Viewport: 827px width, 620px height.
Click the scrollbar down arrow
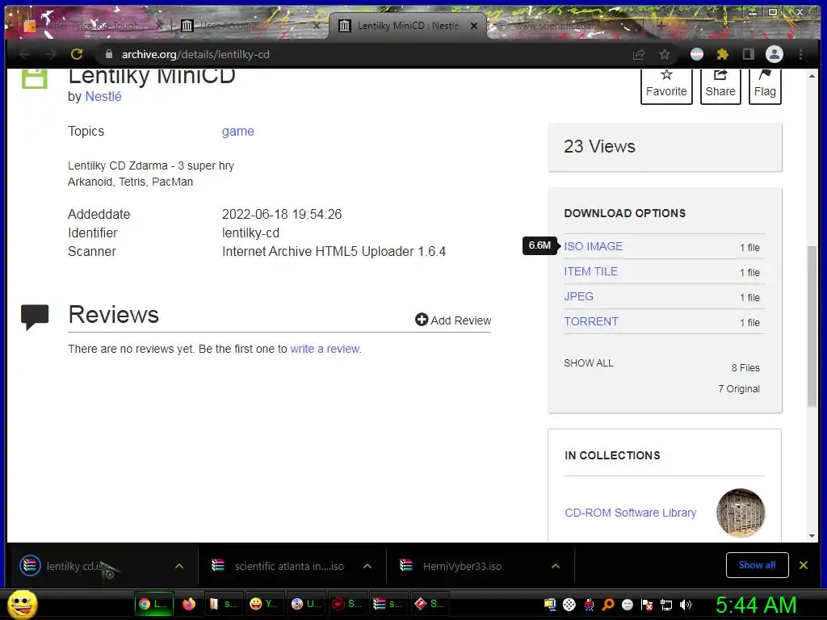[x=812, y=536]
